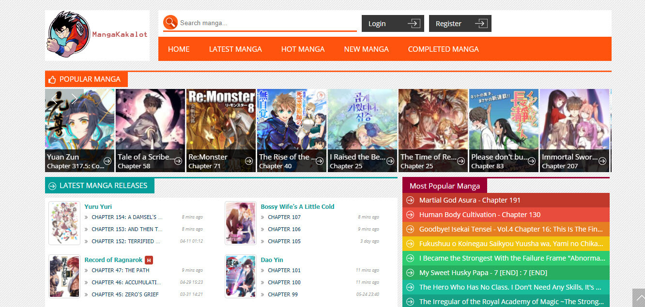Click the red H badge beside Record of Ragnarok
Image resolution: width=645 pixels, height=307 pixels.
[149, 260]
